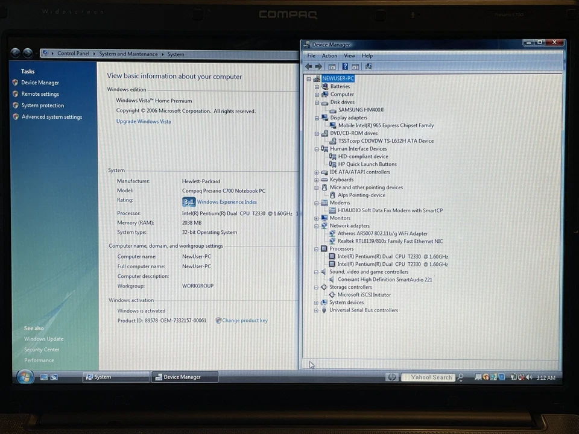Expand the Keyboards category
579x434 pixels.
coord(317,180)
